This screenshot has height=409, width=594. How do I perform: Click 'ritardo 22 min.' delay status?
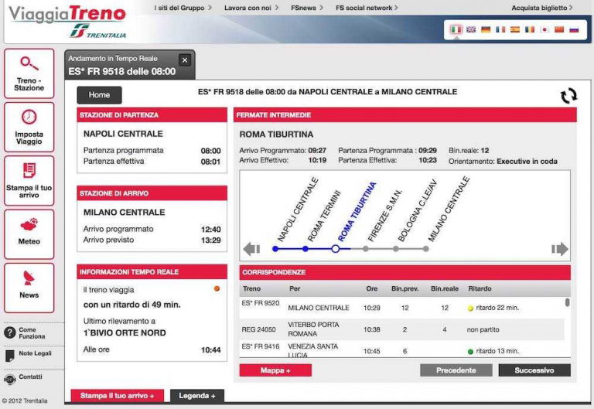tap(497, 308)
